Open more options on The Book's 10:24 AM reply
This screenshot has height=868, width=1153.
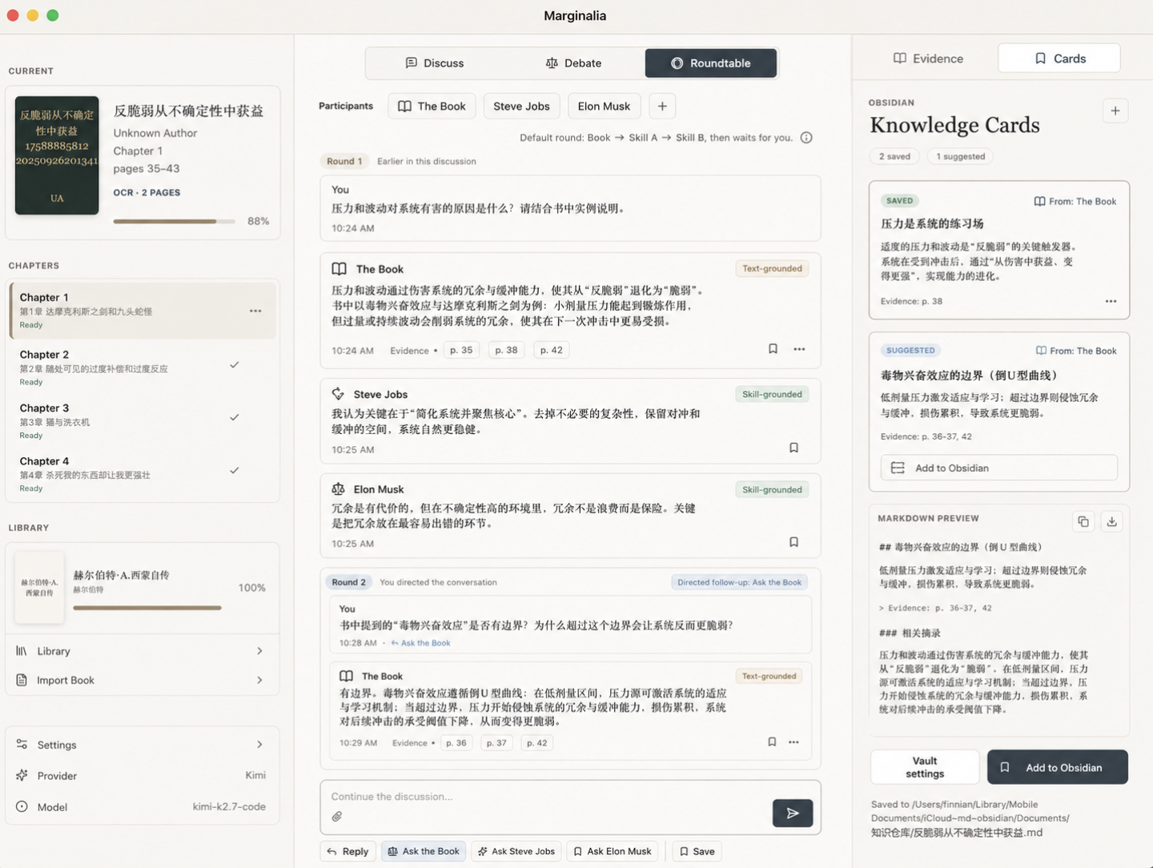coord(799,349)
